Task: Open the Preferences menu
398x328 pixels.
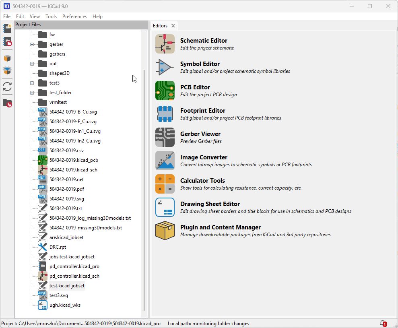Action: tap(74, 17)
